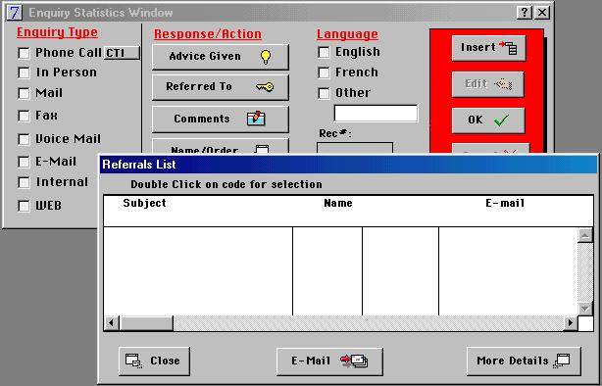
Task: Click the Referrals List title bar
Action: 348,165
